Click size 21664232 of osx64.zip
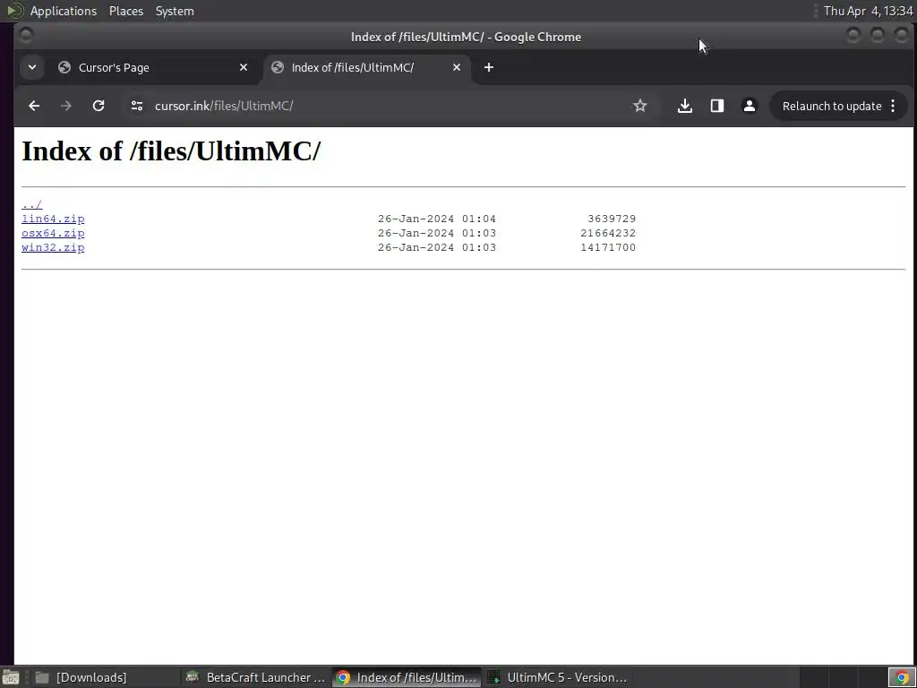917x688 pixels. coord(608,233)
